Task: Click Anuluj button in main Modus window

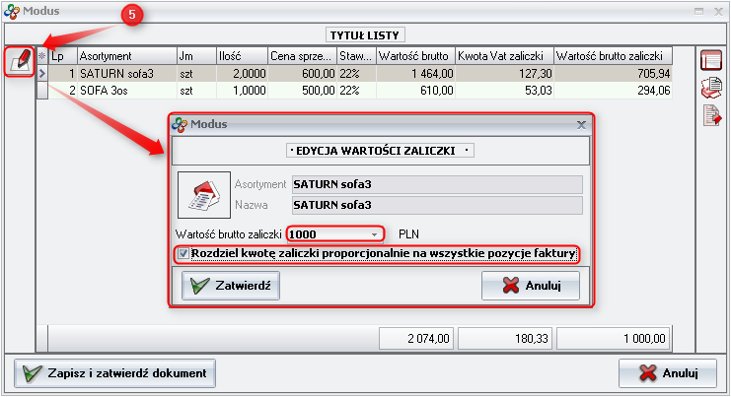Action: pos(668,373)
